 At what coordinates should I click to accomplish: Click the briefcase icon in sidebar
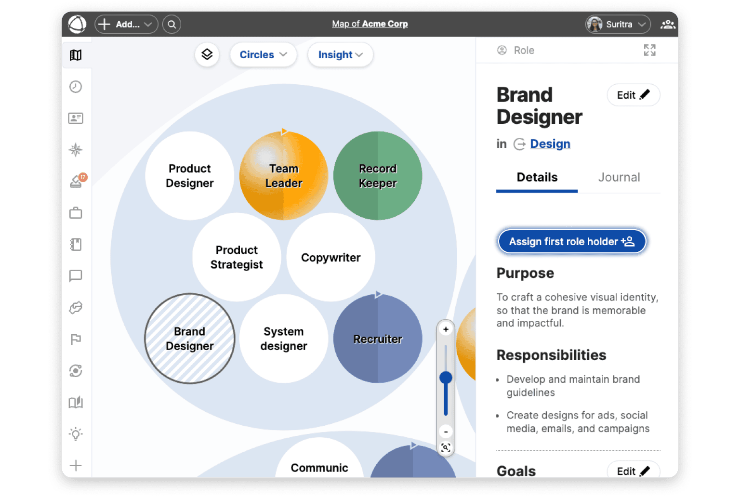pos(76,213)
